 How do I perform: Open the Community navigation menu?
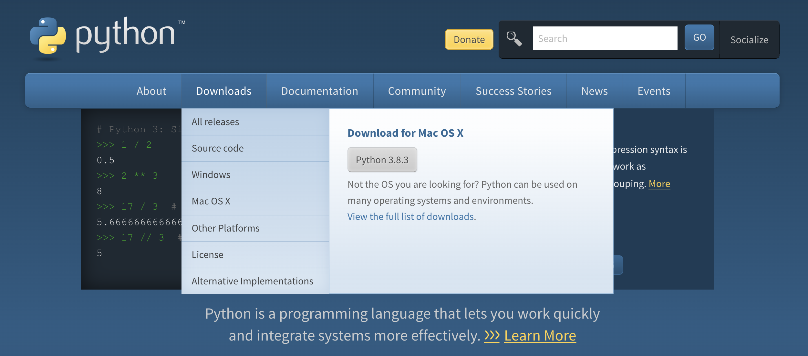click(x=417, y=91)
